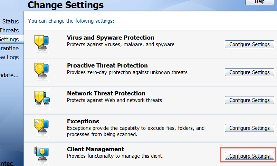Open View Logs in the sidebar

coord(9,58)
